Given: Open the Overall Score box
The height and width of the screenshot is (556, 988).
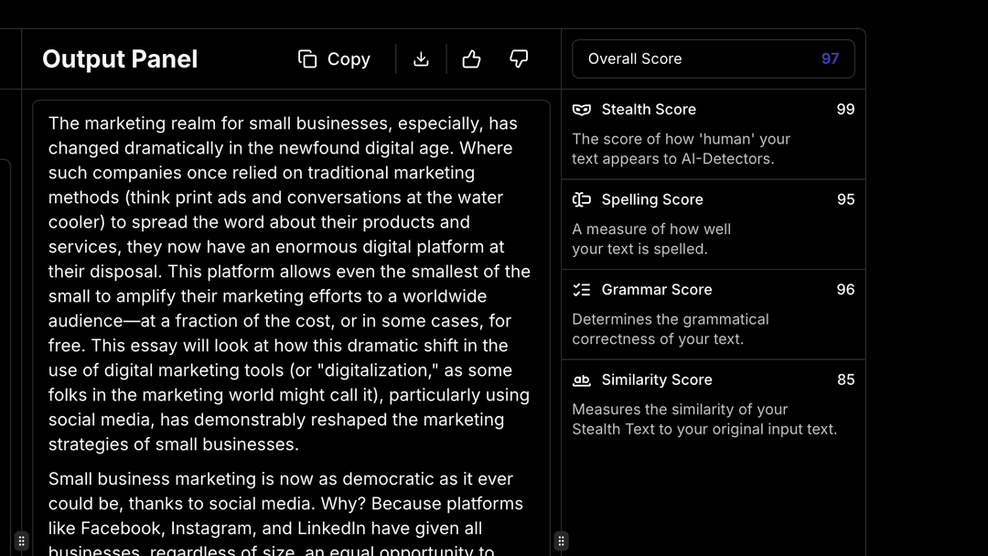Looking at the screenshot, I should click(714, 59).
